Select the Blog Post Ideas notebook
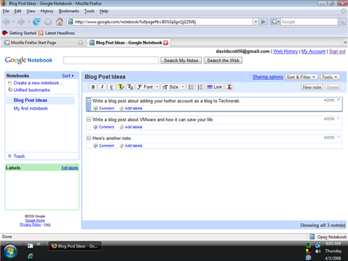The width and height of the screenshot is (348, 261). pos(30,100)
